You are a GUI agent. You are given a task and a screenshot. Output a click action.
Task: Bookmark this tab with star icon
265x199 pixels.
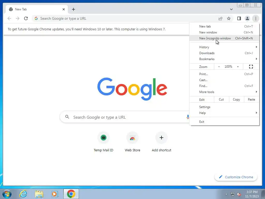tap(229, 18)
